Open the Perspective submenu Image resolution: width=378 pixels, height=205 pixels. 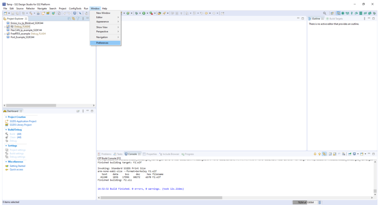coord(105,31)
